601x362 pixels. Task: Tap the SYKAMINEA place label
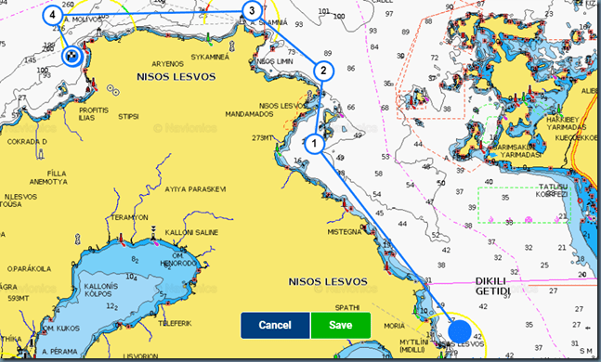pos(210,57)
